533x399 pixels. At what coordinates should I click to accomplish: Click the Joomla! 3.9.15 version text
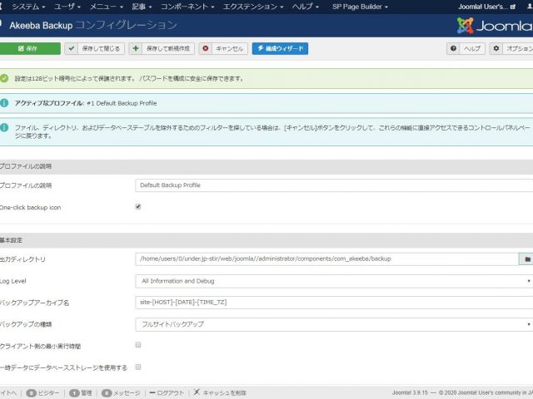point(410,392)
